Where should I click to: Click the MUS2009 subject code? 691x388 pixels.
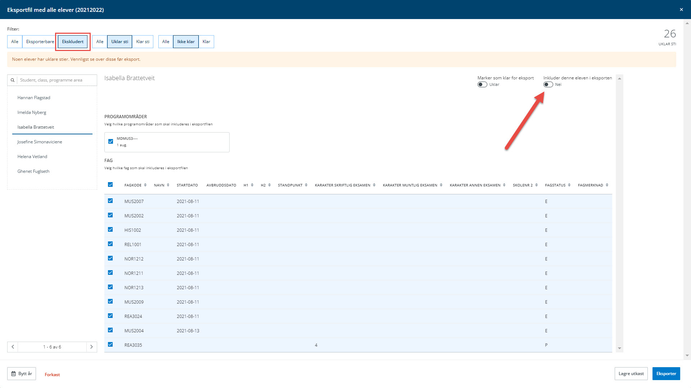pyautogui.click(x=134, y=302)
